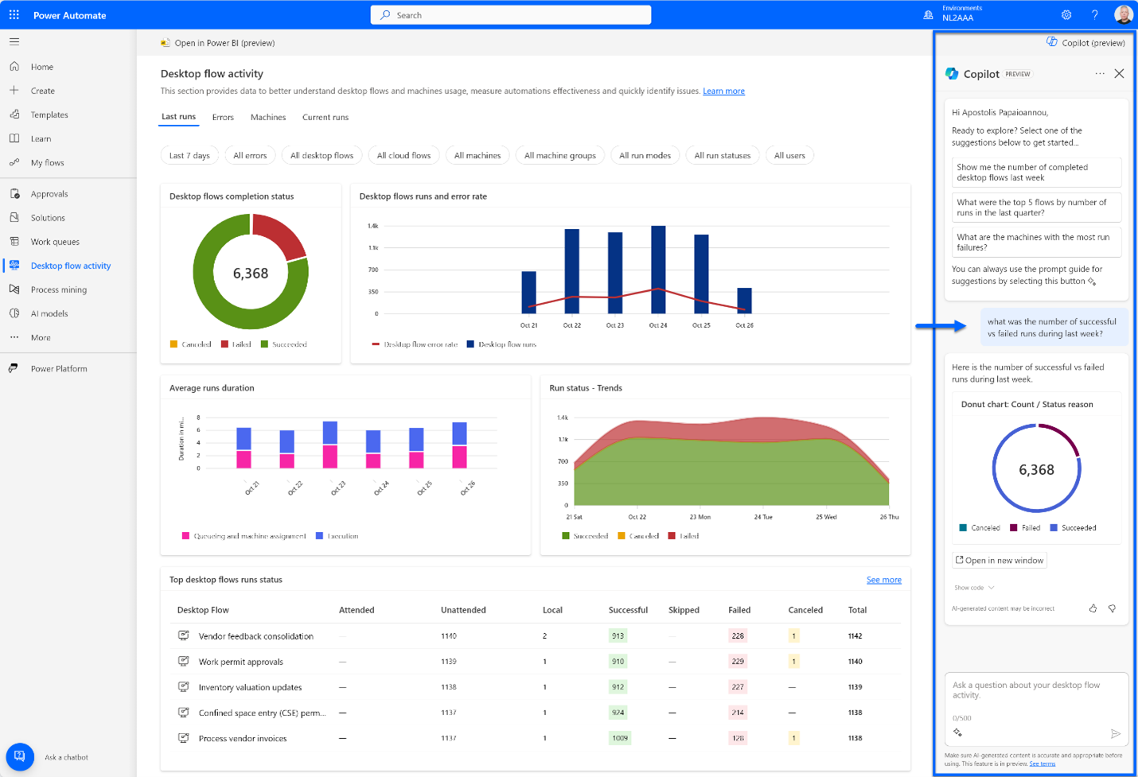Screen dimensions: 1138x777
Task: Expand the Show code section
Action: (972, 588)
